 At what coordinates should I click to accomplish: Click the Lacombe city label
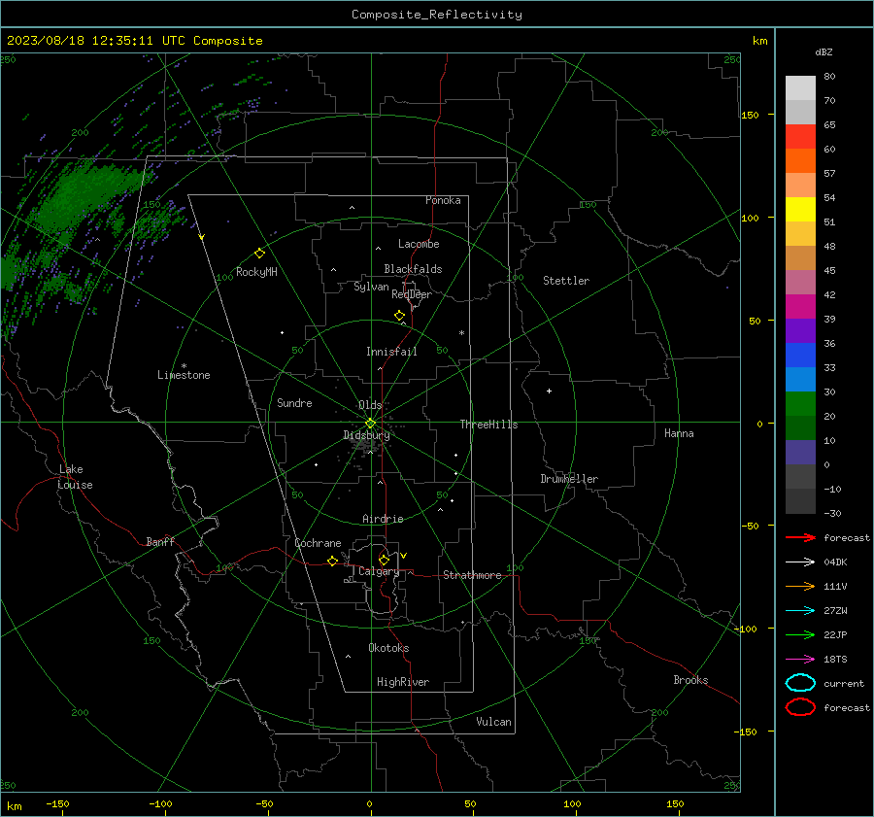pos(419,244)
